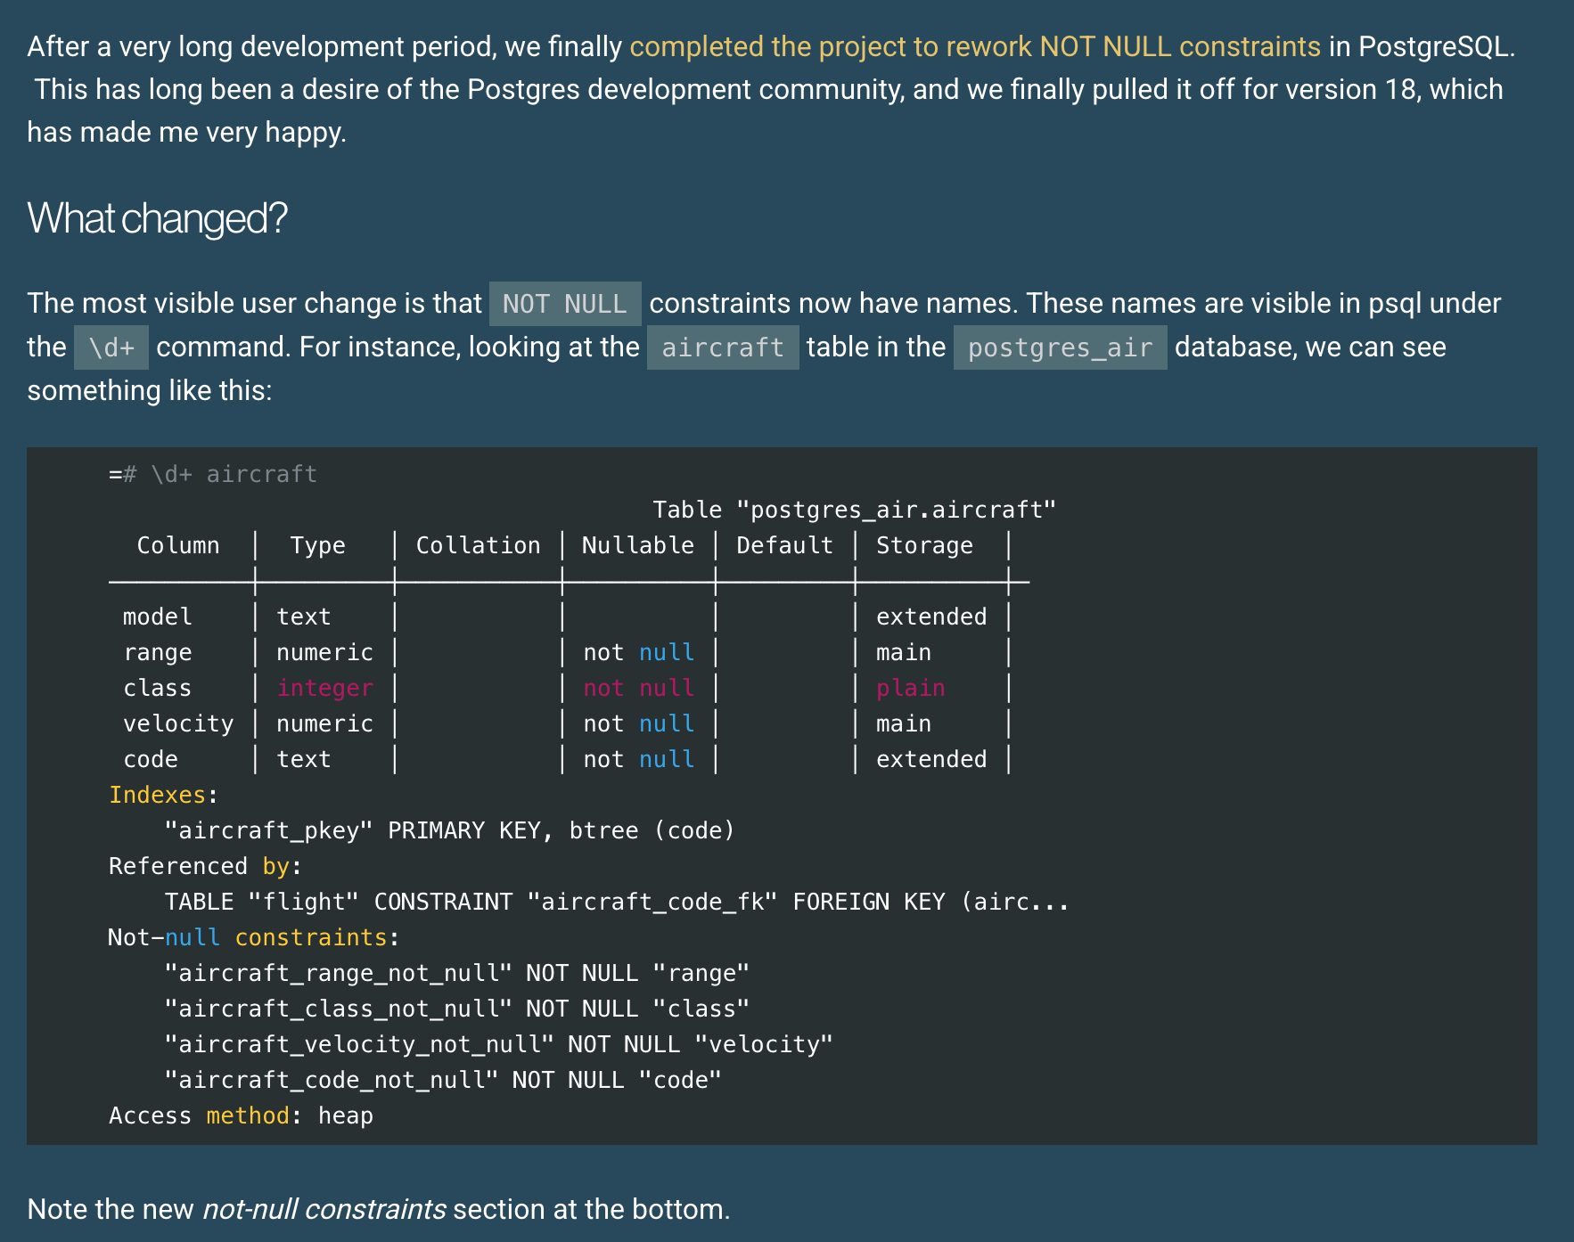Click 'text' type in the code row
This screenshot has height=1242, width=1574.
(x=304, y=759)
